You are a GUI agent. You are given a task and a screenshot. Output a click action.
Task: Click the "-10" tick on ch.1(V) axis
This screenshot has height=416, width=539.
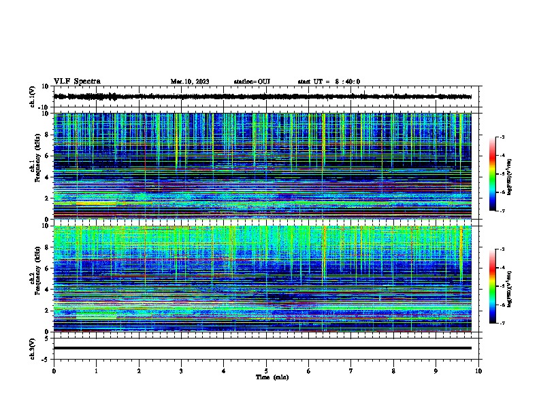(44, 107)
